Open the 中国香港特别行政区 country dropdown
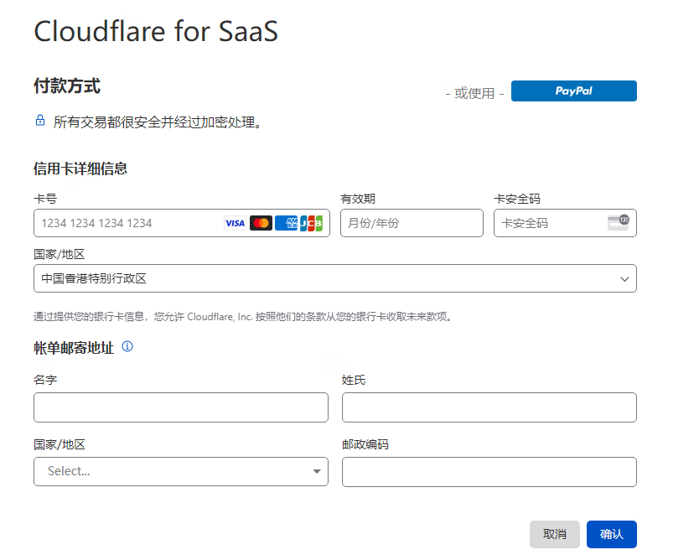 point(335,278)
